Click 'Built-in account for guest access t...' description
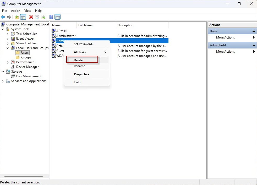257x185 pixels. 142,51
